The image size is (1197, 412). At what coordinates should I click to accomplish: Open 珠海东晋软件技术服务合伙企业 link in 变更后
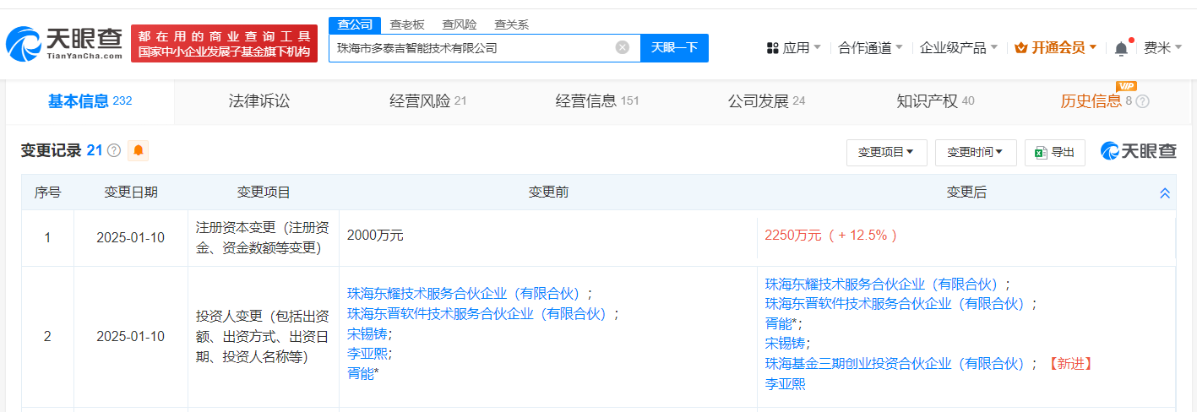tap(898, 303)
